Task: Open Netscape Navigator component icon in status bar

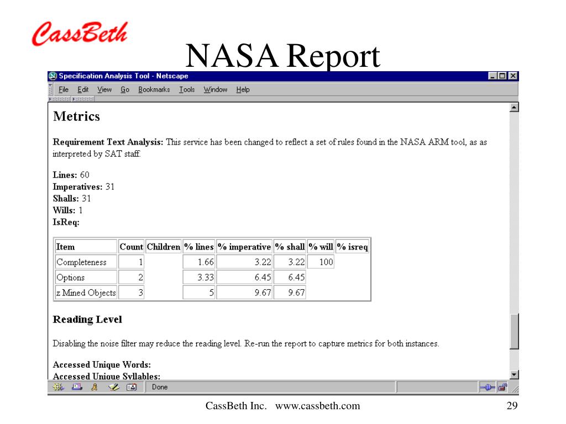Action: [x=58, y=387]
